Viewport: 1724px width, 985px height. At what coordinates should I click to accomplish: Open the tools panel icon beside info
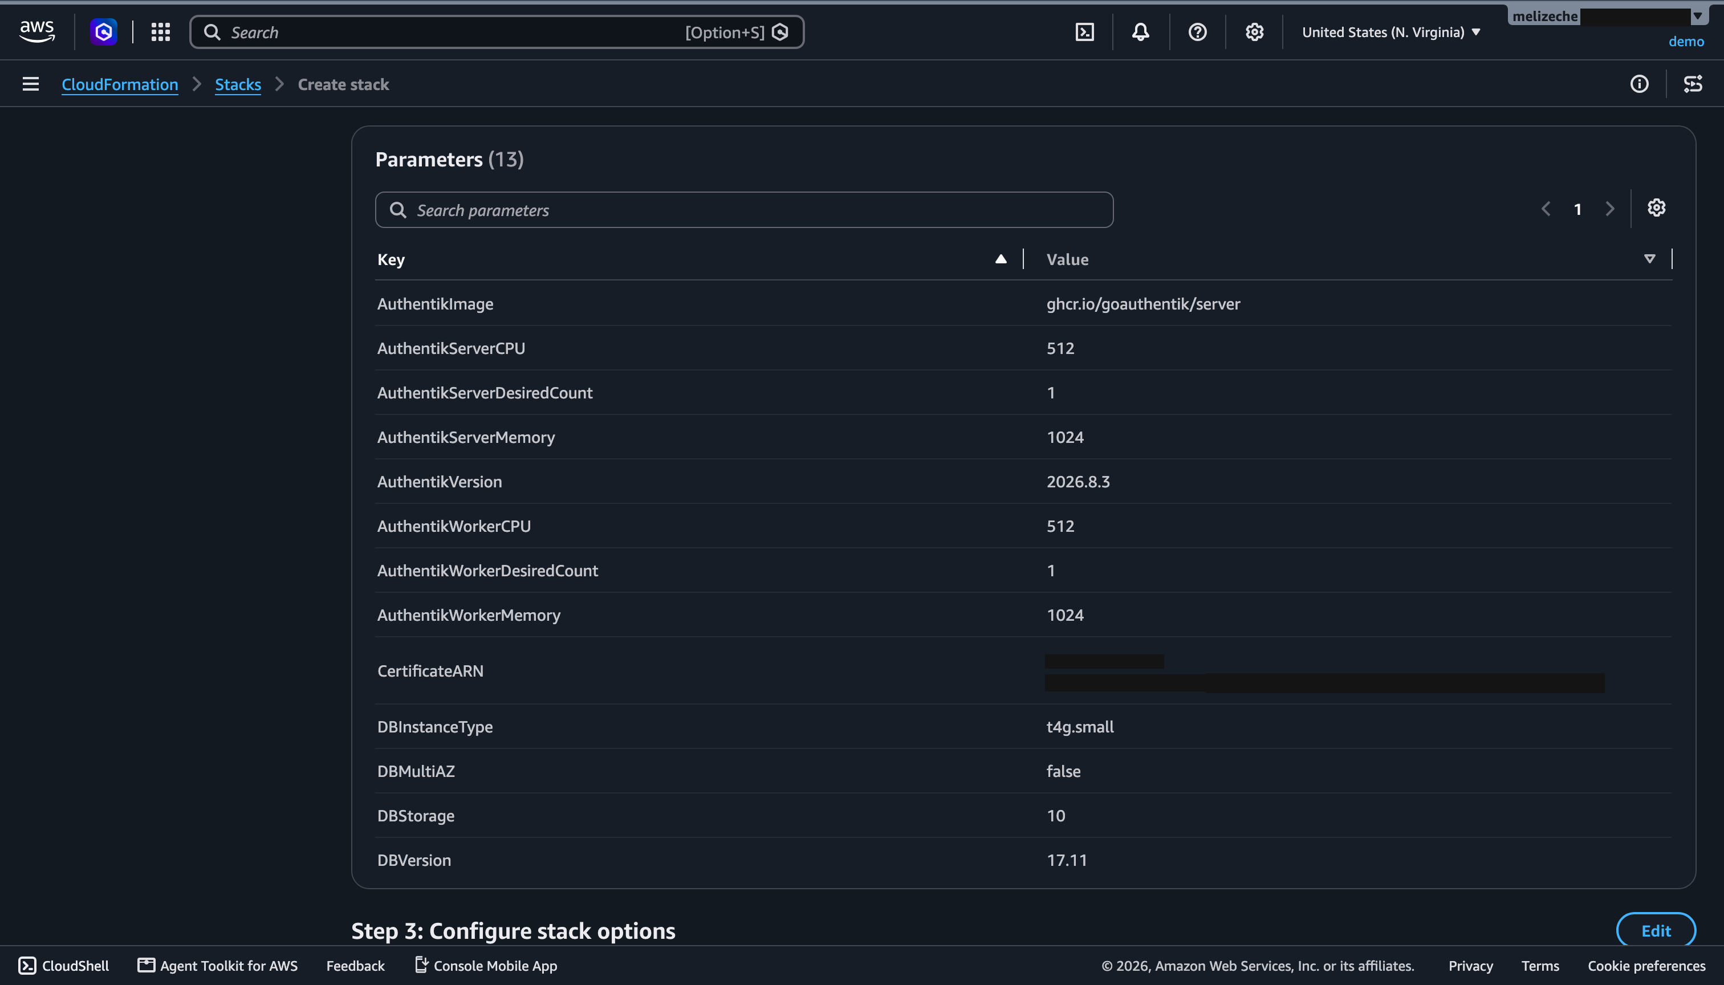pyautogui.click(x=1693, y=84)
